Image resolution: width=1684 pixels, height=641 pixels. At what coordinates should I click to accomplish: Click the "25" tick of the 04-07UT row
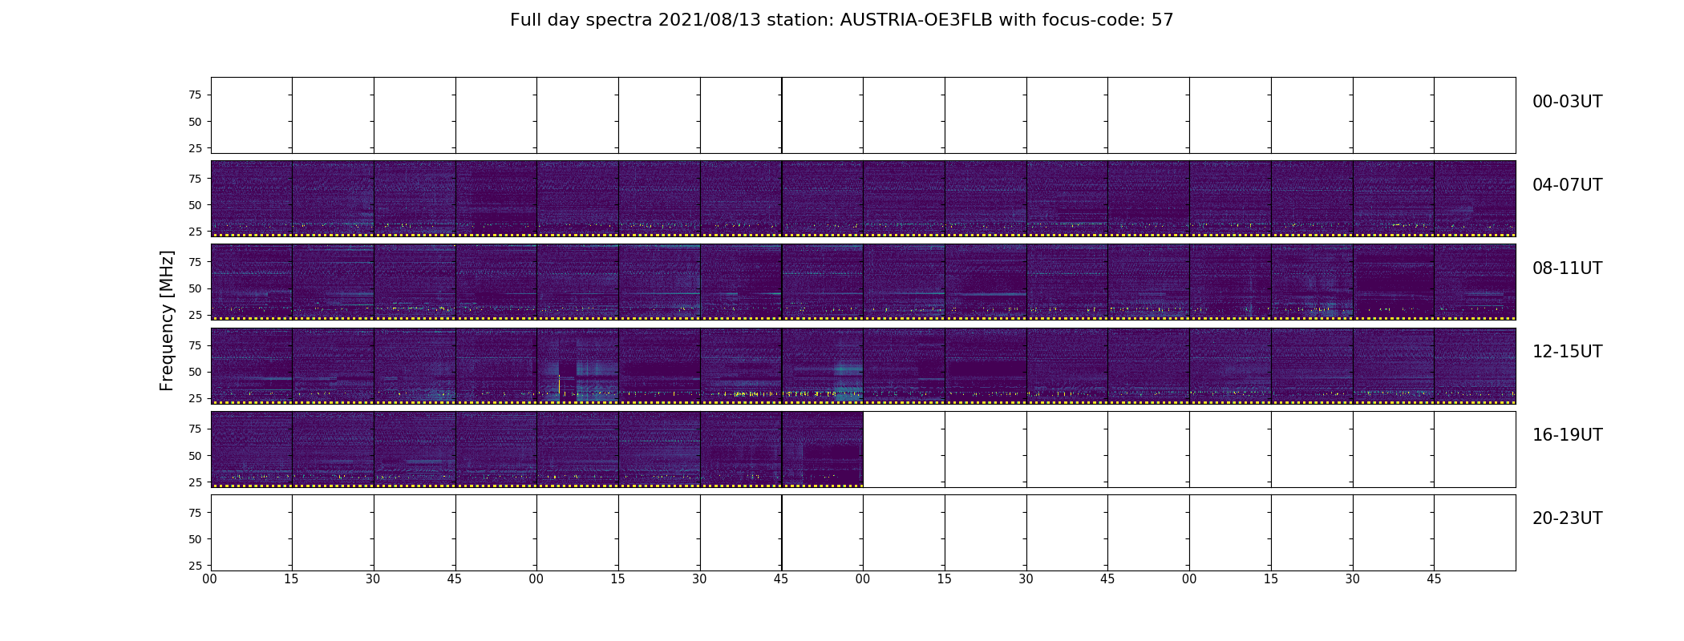(x=195, y=232)
